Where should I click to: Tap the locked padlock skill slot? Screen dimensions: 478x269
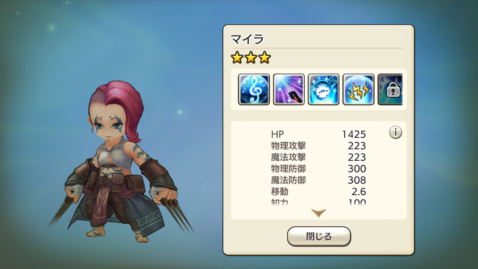point(390,89)
